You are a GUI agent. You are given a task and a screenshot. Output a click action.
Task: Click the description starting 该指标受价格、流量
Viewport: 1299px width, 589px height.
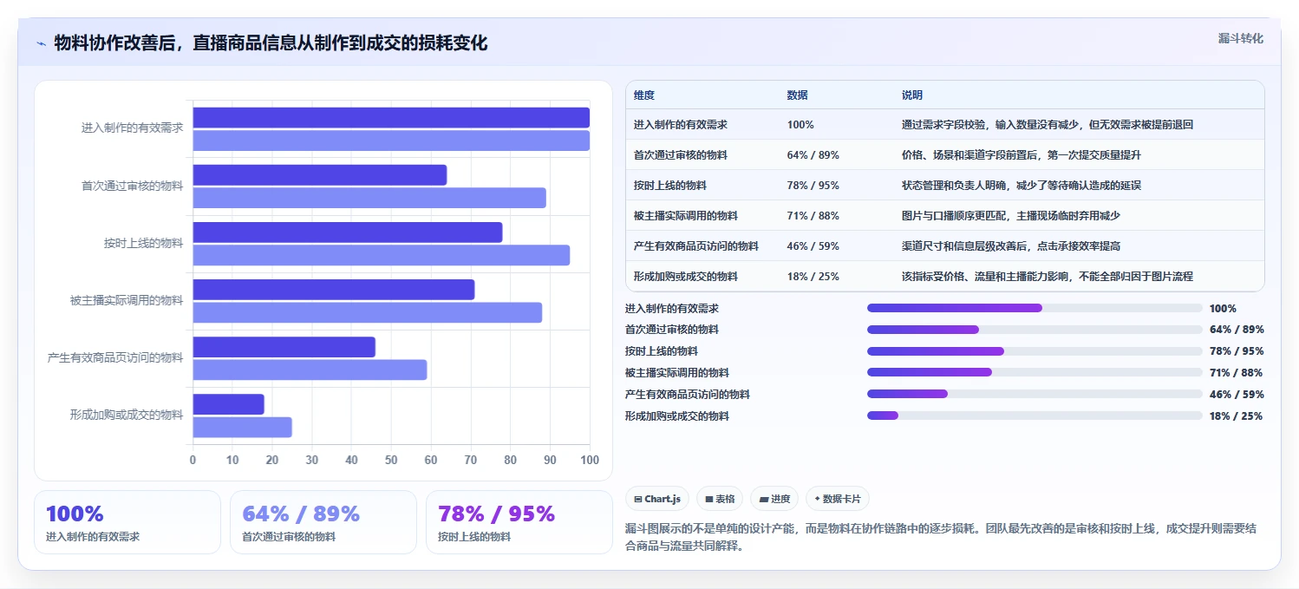[x=1048, y=277]
